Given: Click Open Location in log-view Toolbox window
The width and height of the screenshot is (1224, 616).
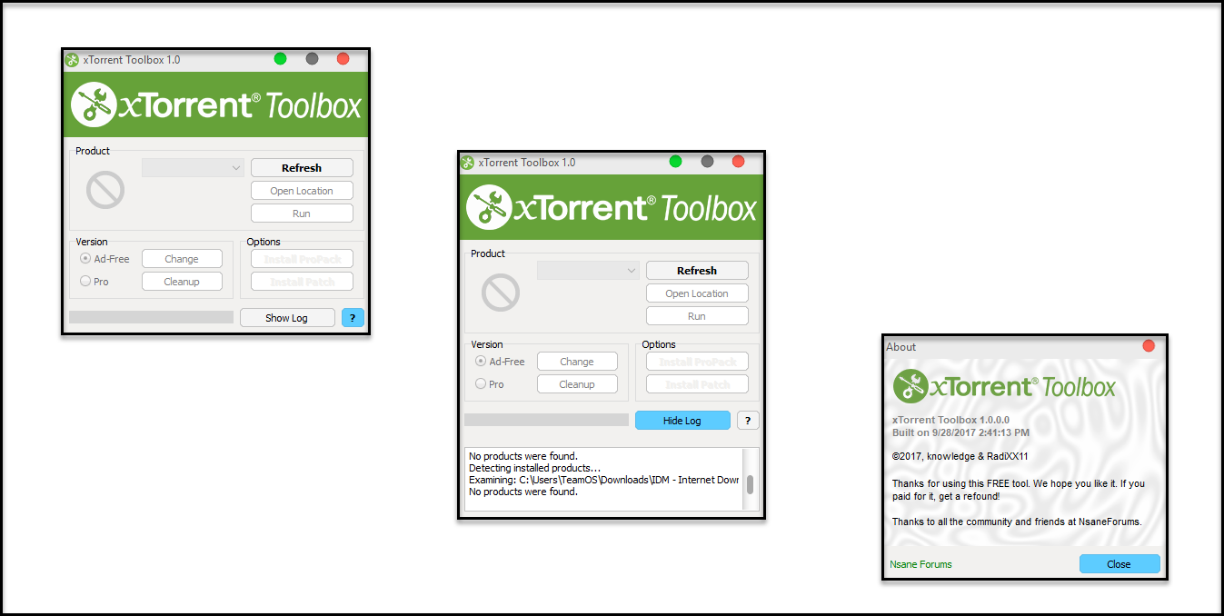Looking at the screenshot, I should pos(697,293).
